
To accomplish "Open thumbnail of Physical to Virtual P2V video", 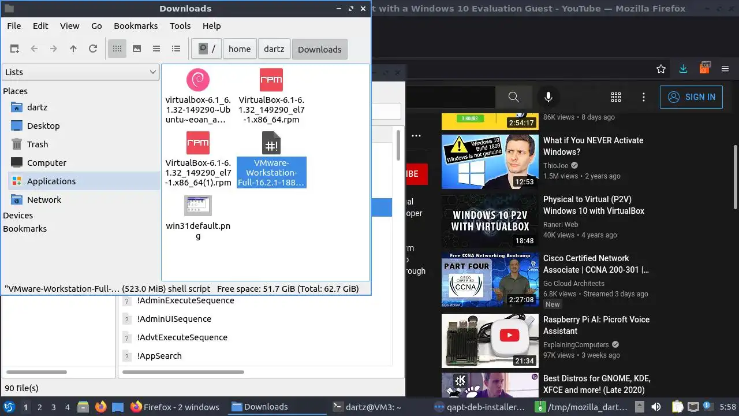I will point(490,221).
